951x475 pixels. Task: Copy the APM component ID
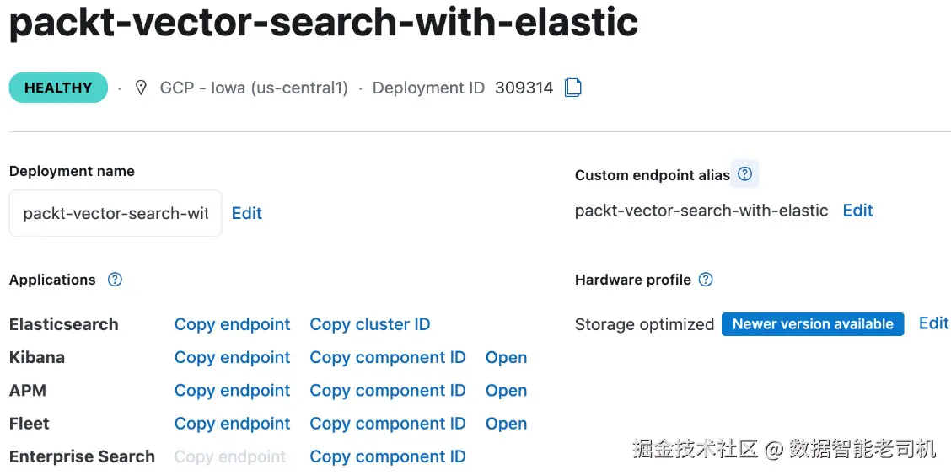[x=388, y=391]
